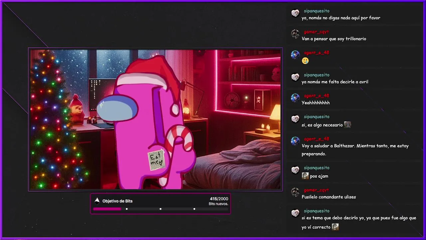Click agent_e_48's avatar next to the crying emoji message

pyautogui.click(x=295, y=55)
